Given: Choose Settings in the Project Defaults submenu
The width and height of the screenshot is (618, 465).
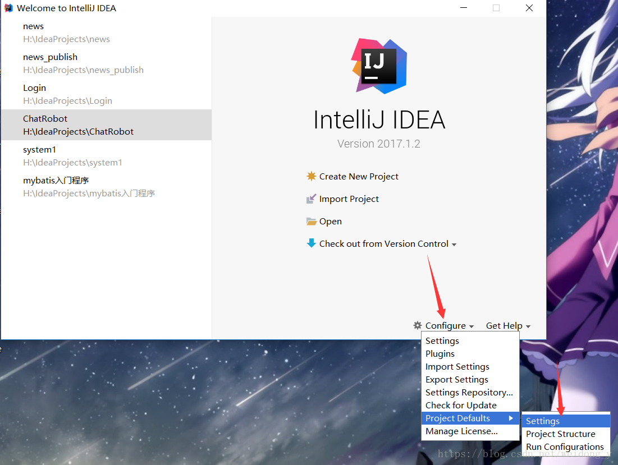Looking at the screenshot, I should 566,421.
